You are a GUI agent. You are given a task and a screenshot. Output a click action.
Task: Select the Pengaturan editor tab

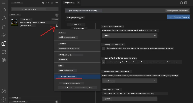pyautogui.click(x=69, y=2)
